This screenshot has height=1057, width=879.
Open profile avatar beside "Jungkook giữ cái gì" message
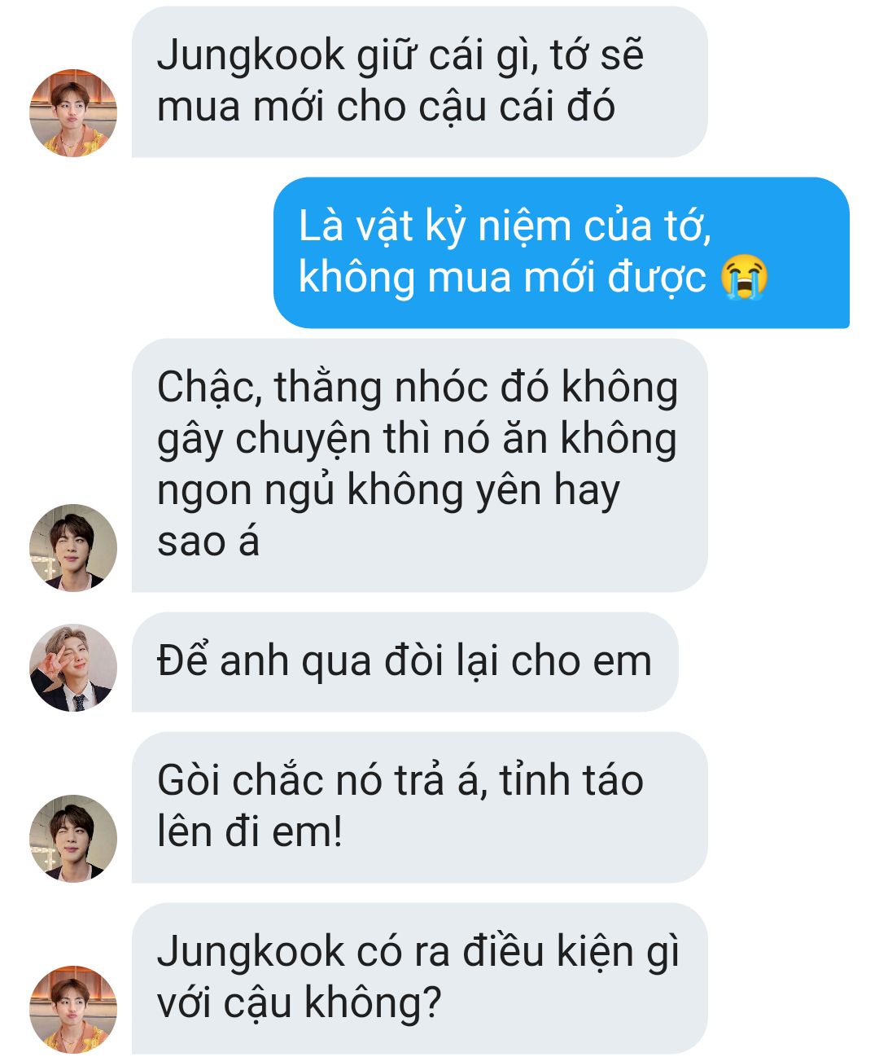73,113
